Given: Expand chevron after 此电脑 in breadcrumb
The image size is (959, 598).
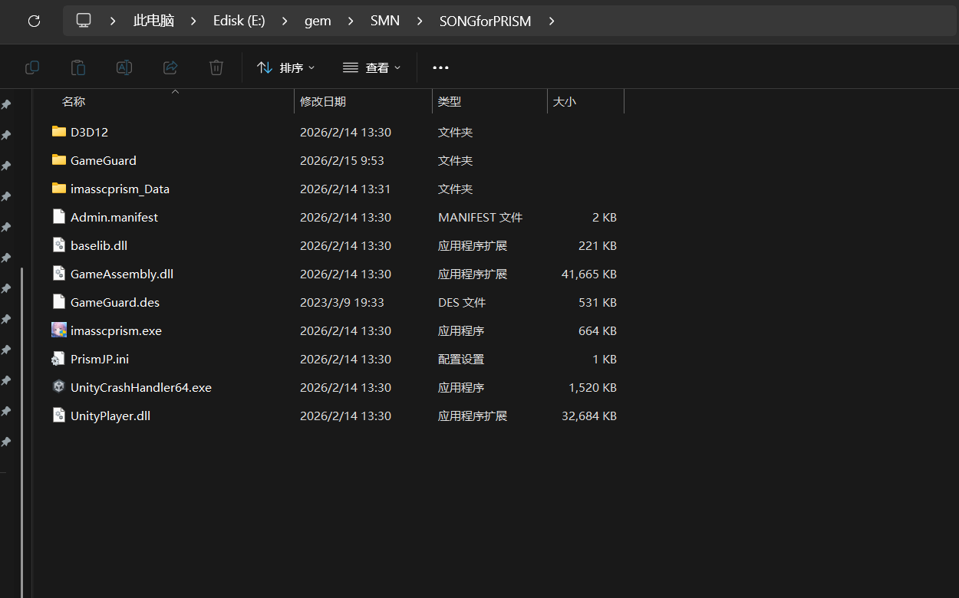Looking at the screenshot, I should click(x=193, y=21).
